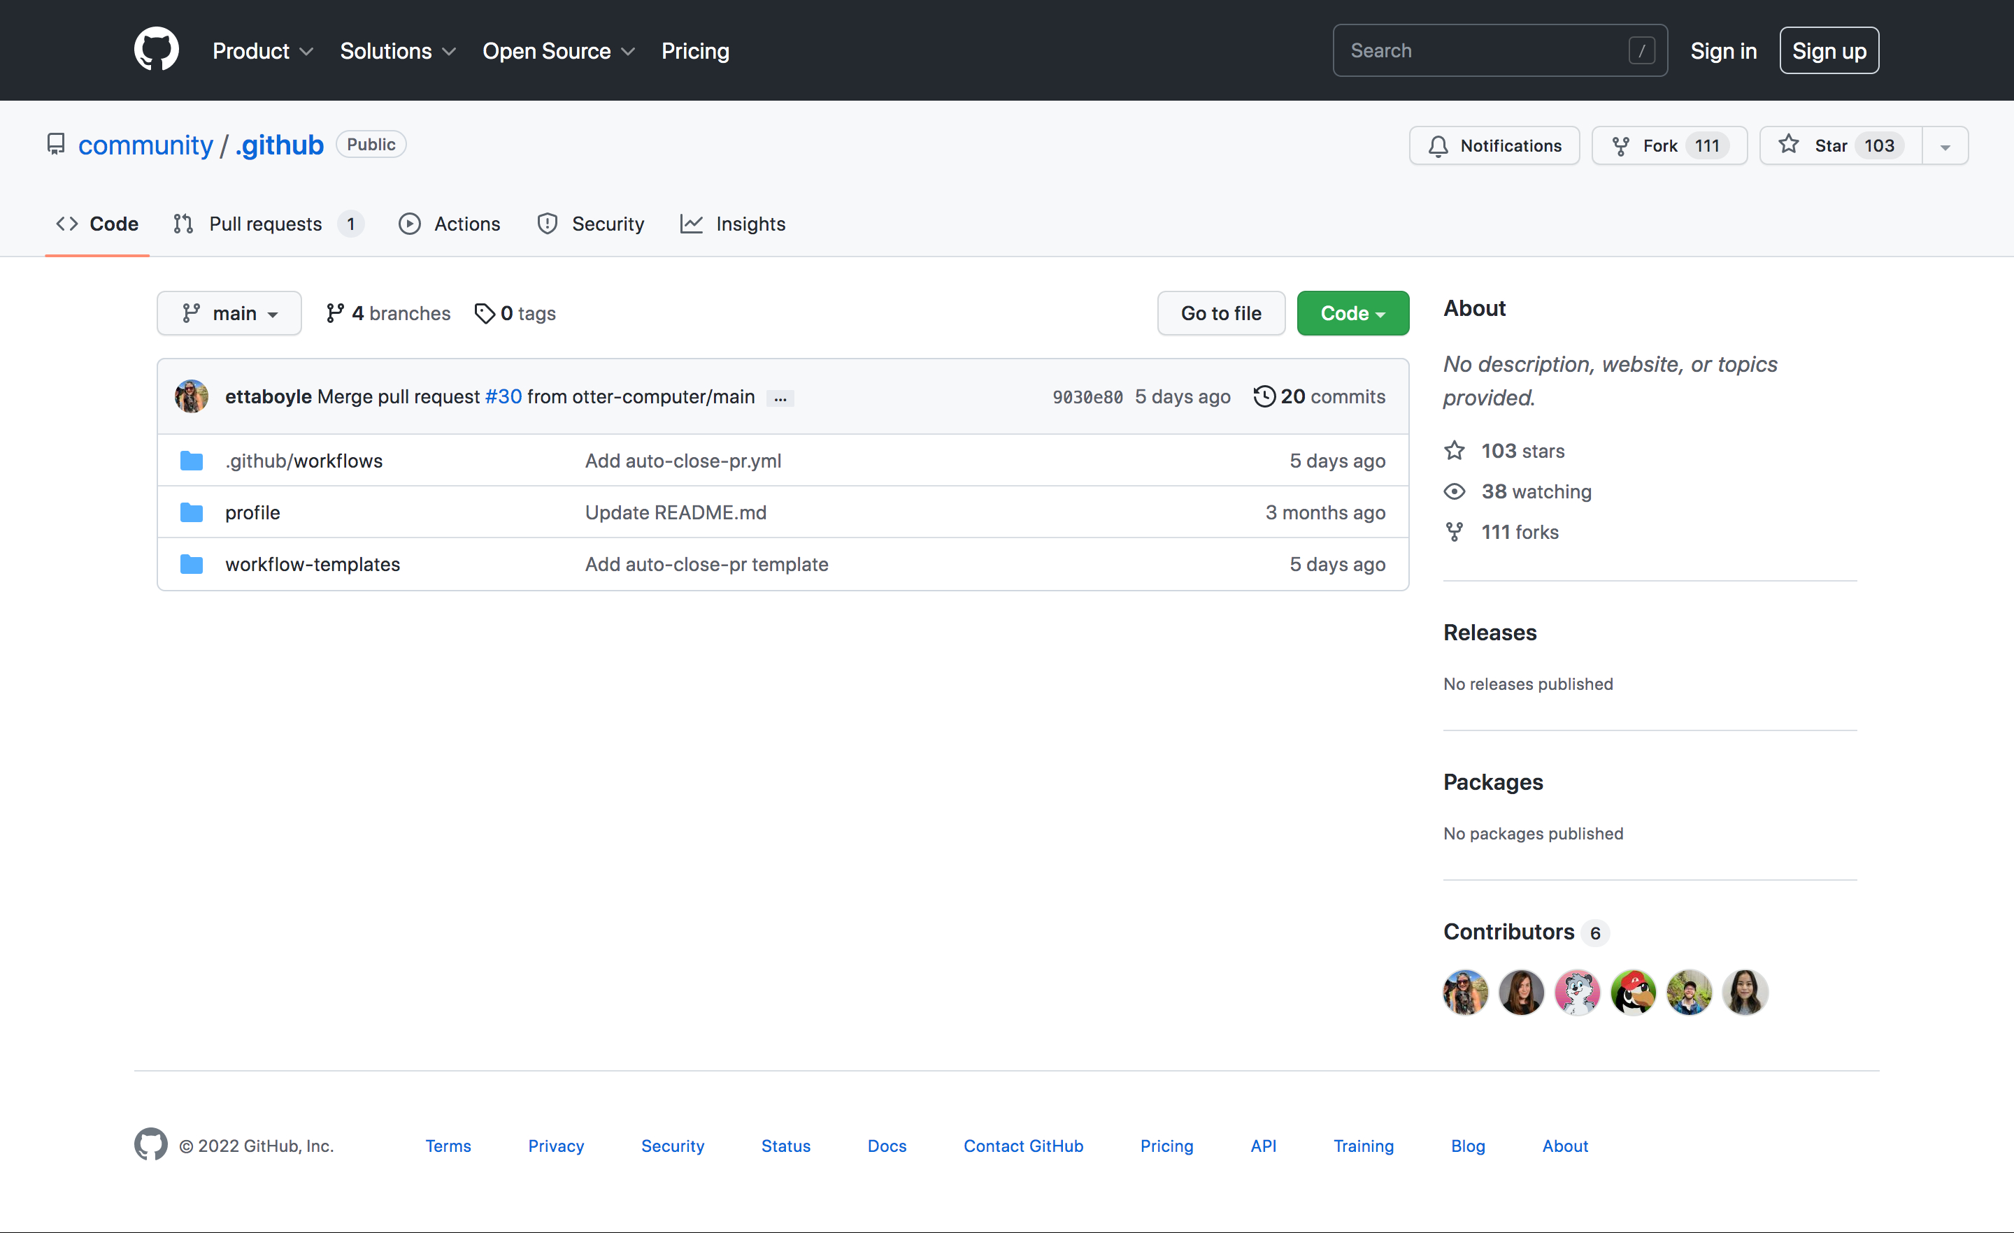Click the GitHub logo in the header
Screen dimensions: 2014x1233
tap(156, 50)
